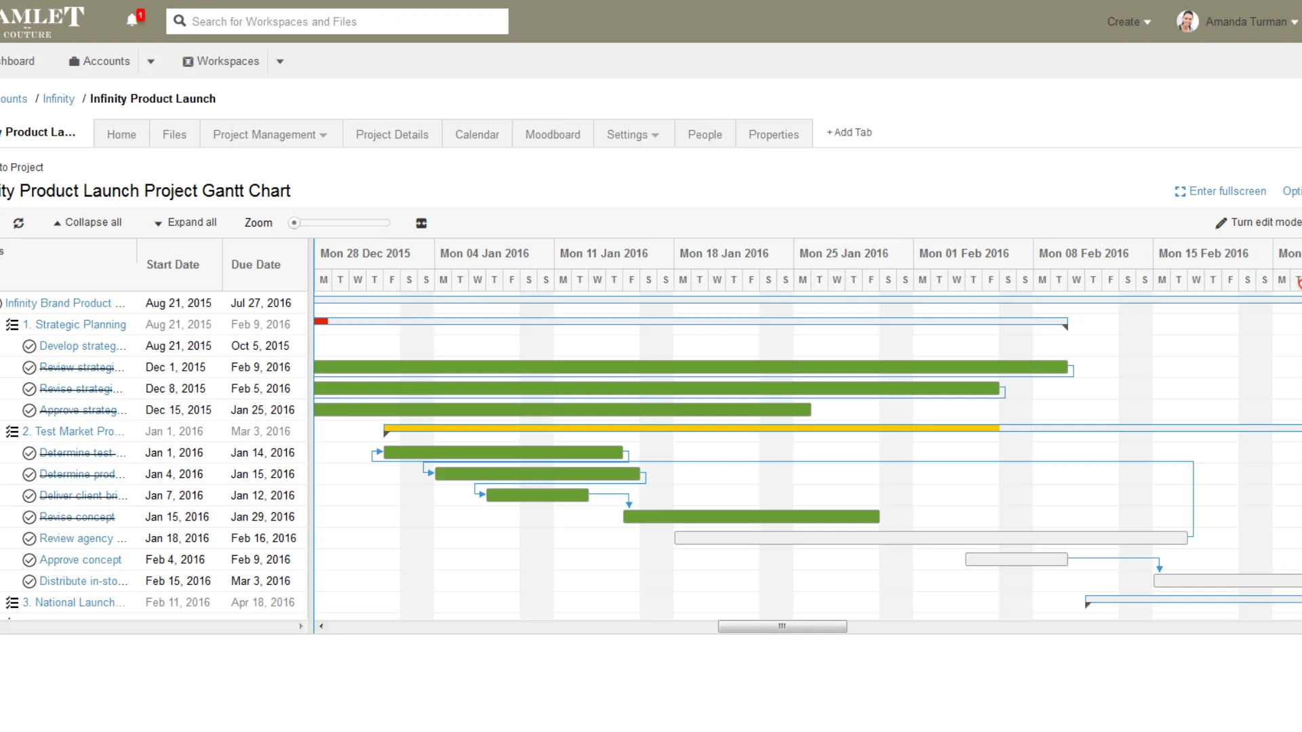Screen dimensions: 1302x732
Task: Click Infinity breadcrumb link
Action: point(58,99)
